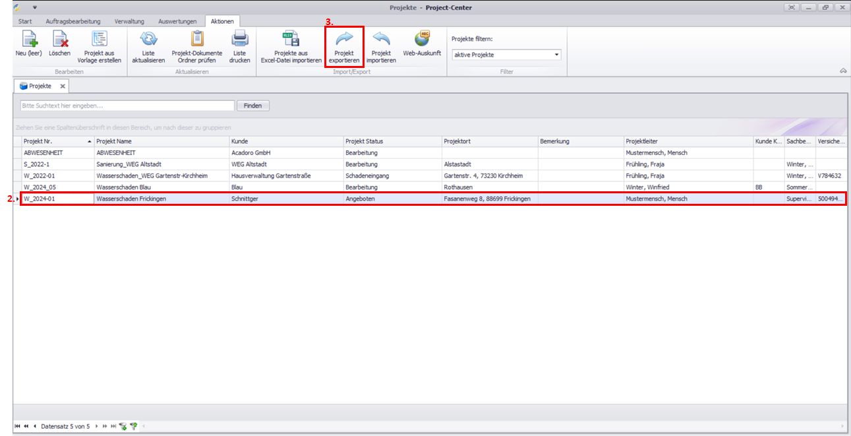Screen dimensions: 851x436
Task: Click the search text input field
Action: (127, 106)
